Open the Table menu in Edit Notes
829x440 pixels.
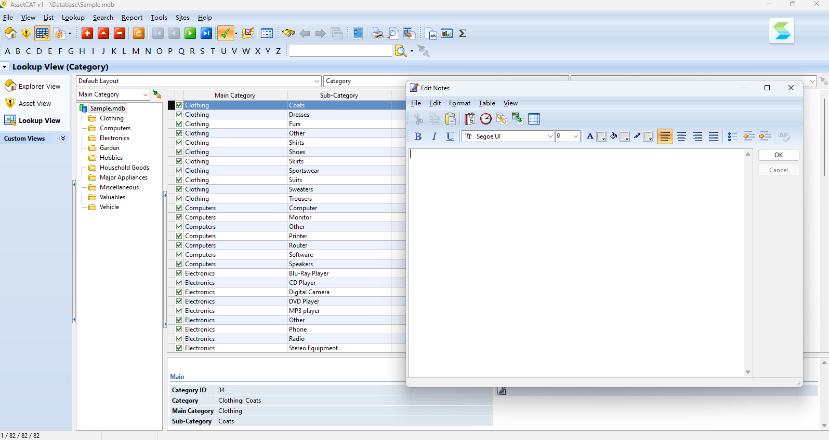tap(486, 103)
